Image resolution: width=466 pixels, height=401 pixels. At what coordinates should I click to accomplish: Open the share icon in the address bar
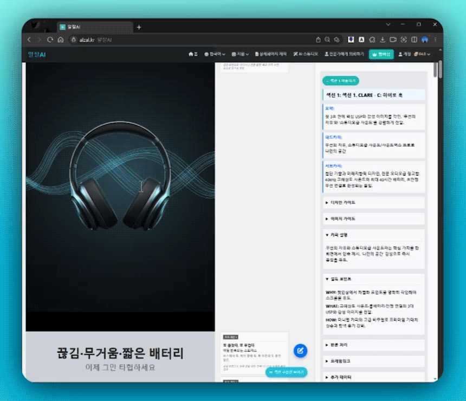(x=318, y=40)
